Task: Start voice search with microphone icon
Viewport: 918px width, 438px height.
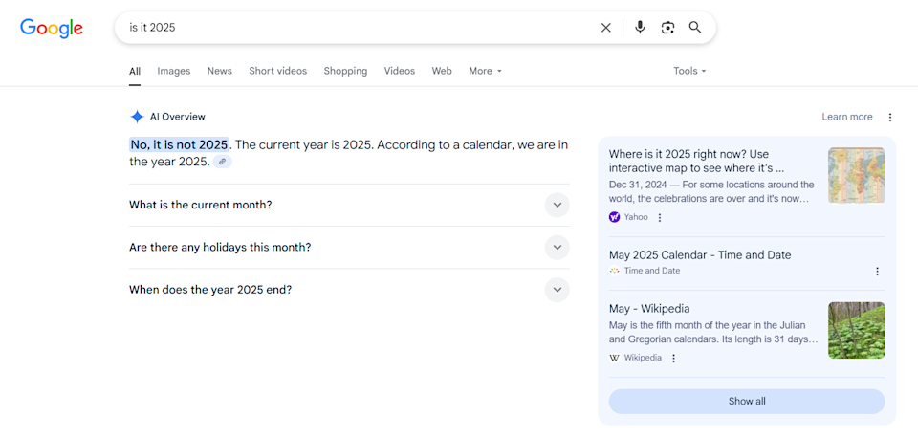Action: click(640, 28)
